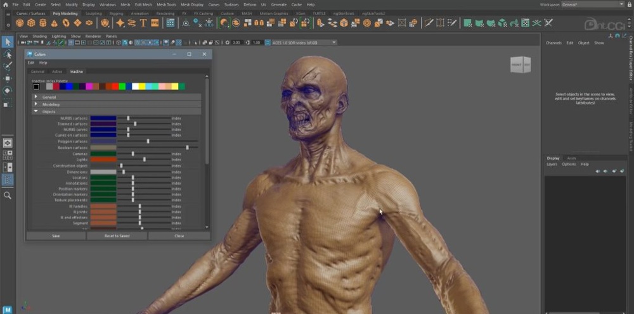Switch to the Active tab
Screen dimensions: 634x314
[x=57, y=72]
